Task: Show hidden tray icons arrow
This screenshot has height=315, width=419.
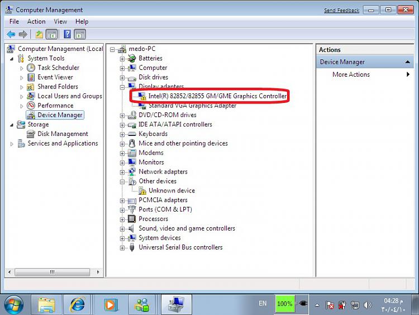Action: (x=317, y=305)
